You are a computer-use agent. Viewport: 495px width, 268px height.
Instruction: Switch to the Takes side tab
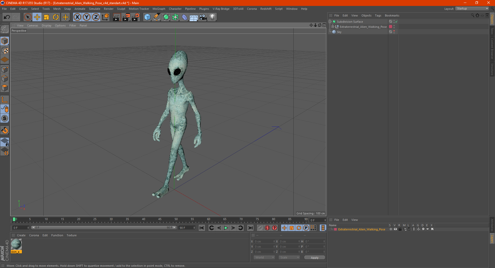492,31
